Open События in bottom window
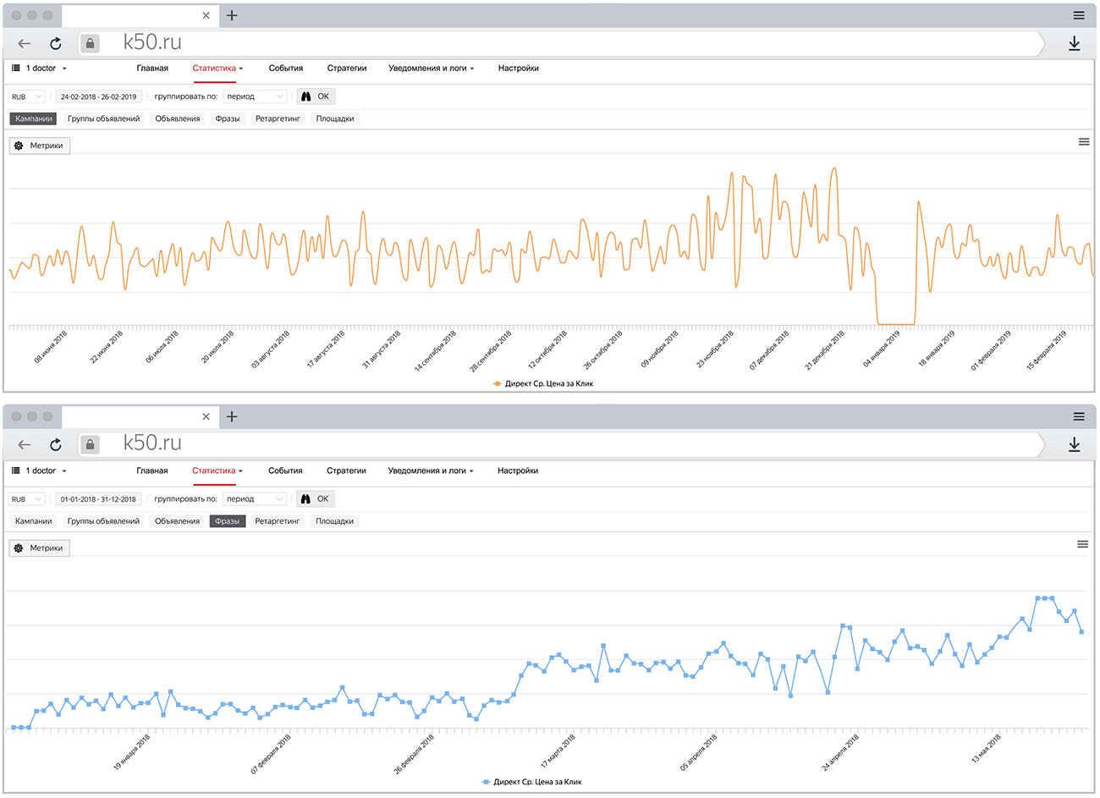Image resolution: width=1100 pixels, height=798 pixels. pyautogui.click(x=286, y=471)
